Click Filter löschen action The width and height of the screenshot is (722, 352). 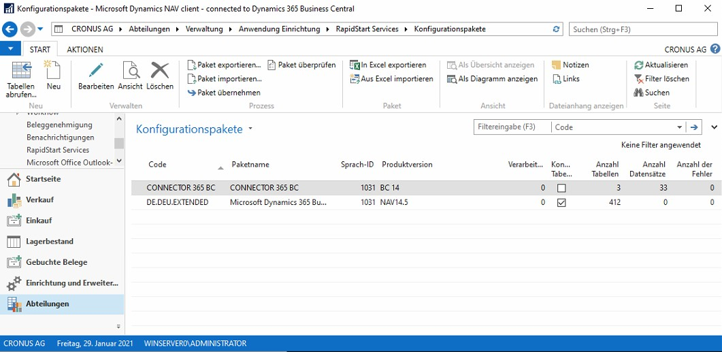point(661,79)
